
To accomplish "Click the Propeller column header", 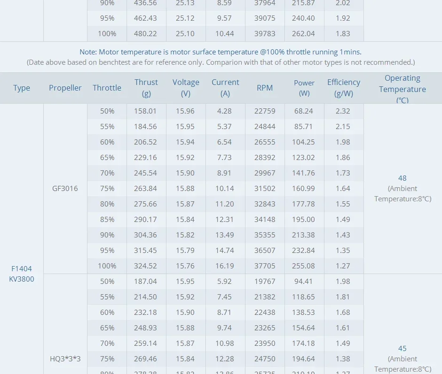I will [65, 88].
